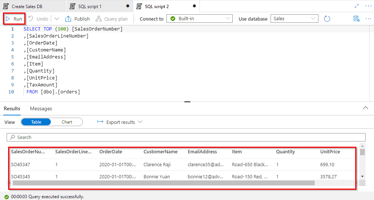Viewport: 374px width, 200px height.
Task: Switch results view to Table
Action: 36,122
